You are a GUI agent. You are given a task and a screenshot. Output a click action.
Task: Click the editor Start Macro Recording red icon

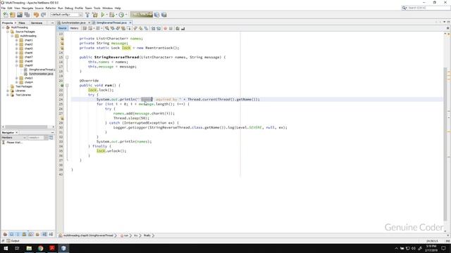click(165, 28)
